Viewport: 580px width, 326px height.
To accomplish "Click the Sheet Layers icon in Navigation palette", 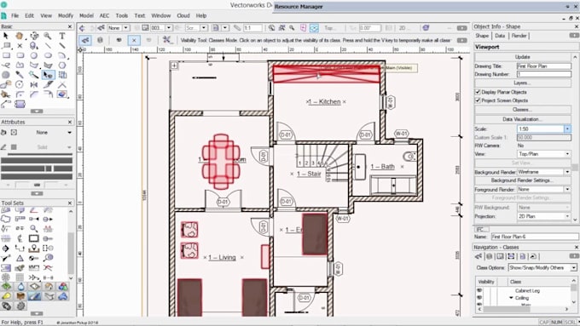I will pyautogui.click(x=500, y=256).
